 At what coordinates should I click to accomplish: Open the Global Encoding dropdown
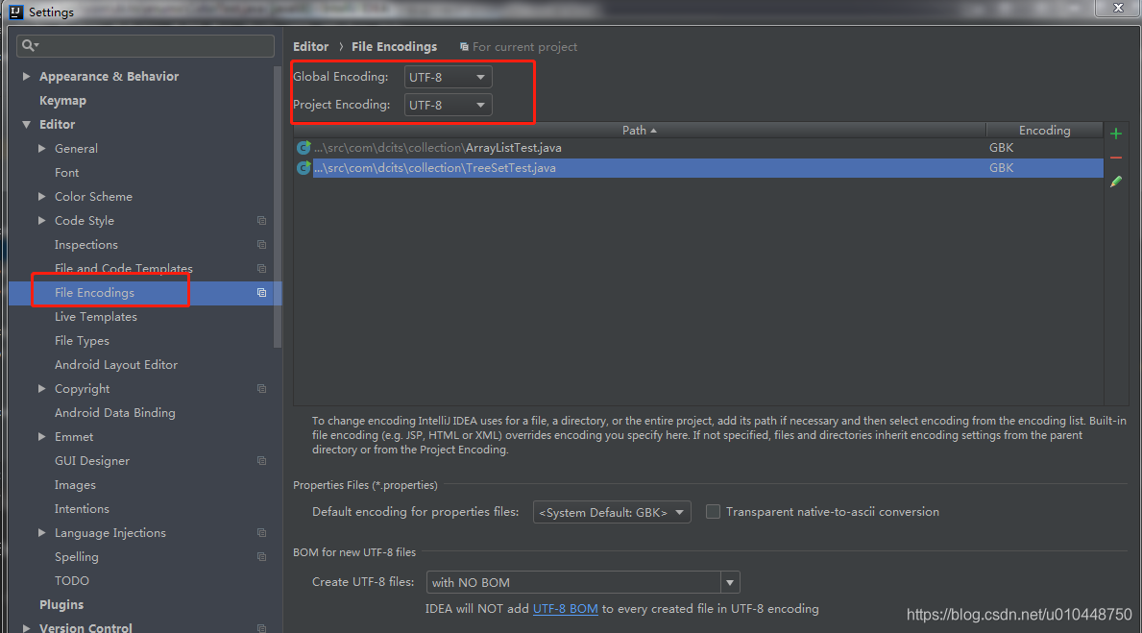point(448,77)
